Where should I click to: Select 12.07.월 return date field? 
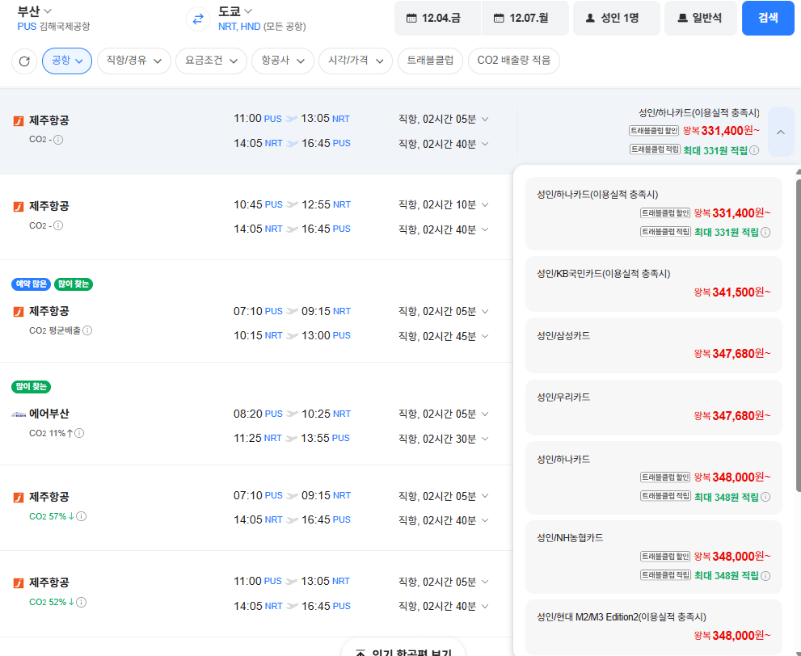click(525, 19)
